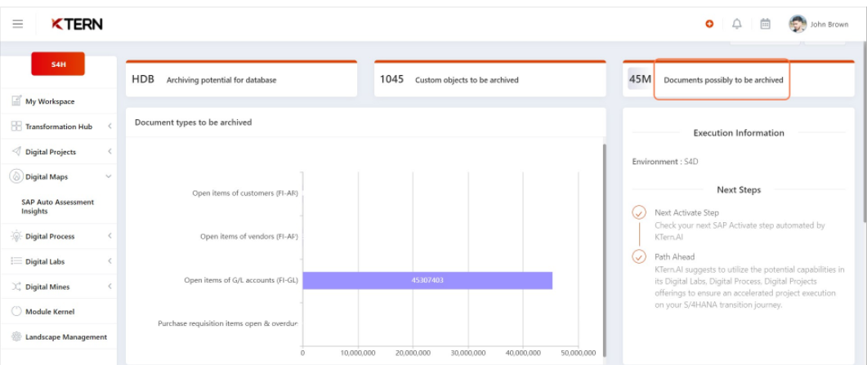Click Path Ahead title
The width and height of the screenshot is (867, 365).
click(675, 256)
